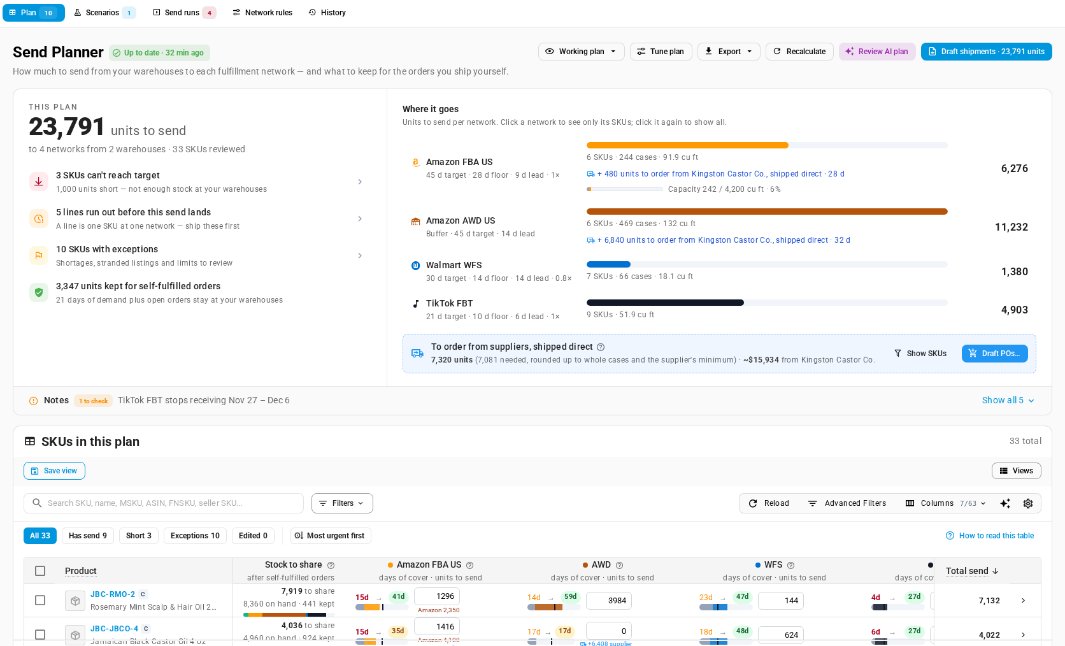
Task: Click clock icon for lines running out
Action: 39,219
